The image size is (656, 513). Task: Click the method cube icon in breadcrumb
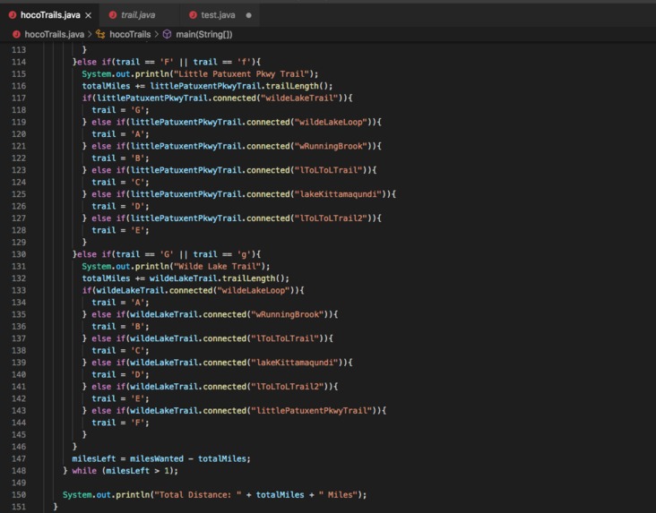(x=167, y=34)
